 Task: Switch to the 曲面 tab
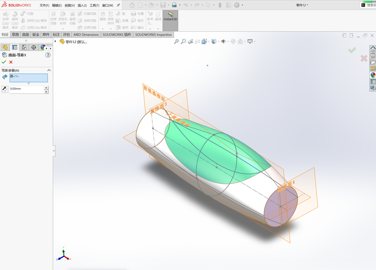coord(25,35)
